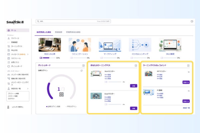Open Word応用 link under Wordマスター
The height and width of the screenshot is (133, 200).
(x=108, y=76)
